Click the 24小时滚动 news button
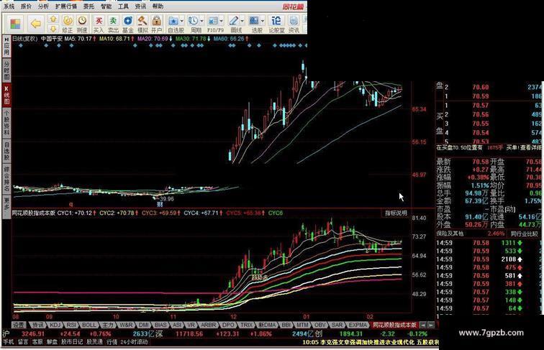544x350 pixels. pos(135,341)
